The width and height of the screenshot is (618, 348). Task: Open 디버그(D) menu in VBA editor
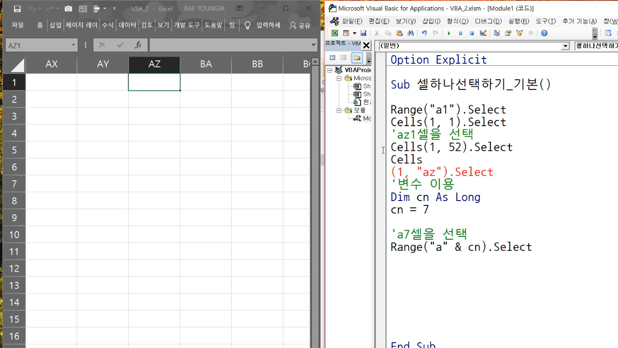pyautogui.click(x=488, y=21)
